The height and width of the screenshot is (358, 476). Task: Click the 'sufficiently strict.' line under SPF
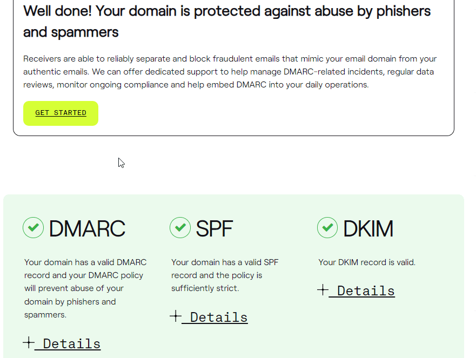[205, 288]
